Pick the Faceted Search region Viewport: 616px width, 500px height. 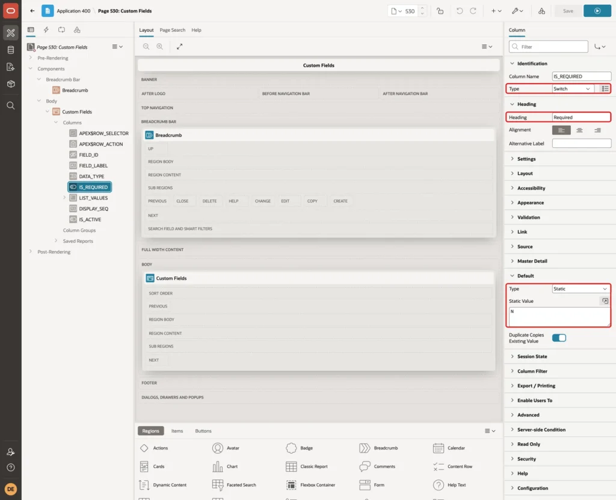[x=234, y=485]
